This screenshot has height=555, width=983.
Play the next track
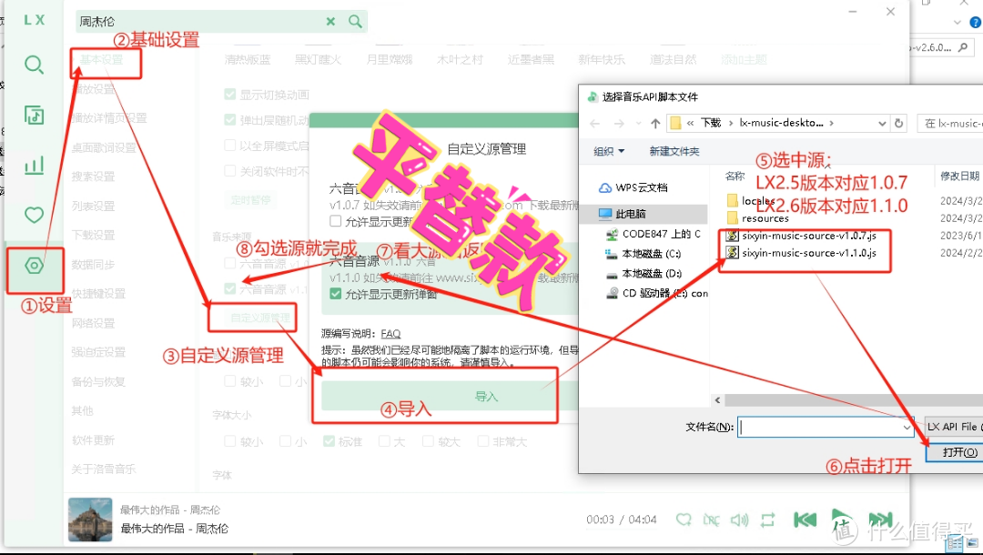880,520
